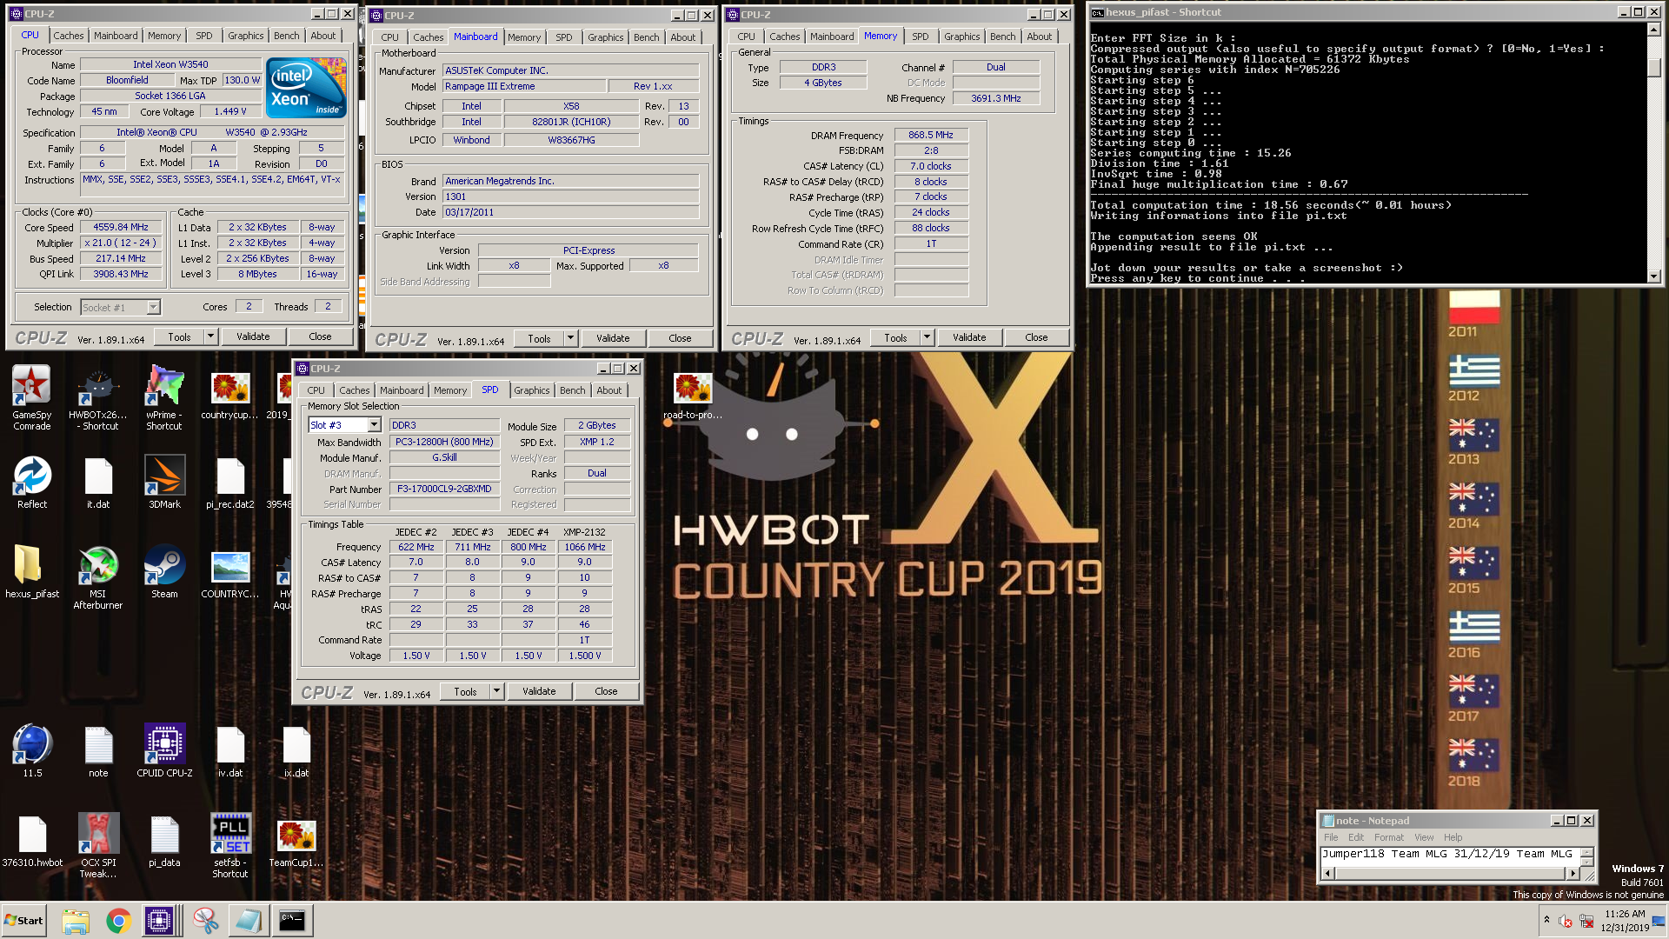
Task: Click the Notepad horizontal scrollbar
Action: [1451, 873]
